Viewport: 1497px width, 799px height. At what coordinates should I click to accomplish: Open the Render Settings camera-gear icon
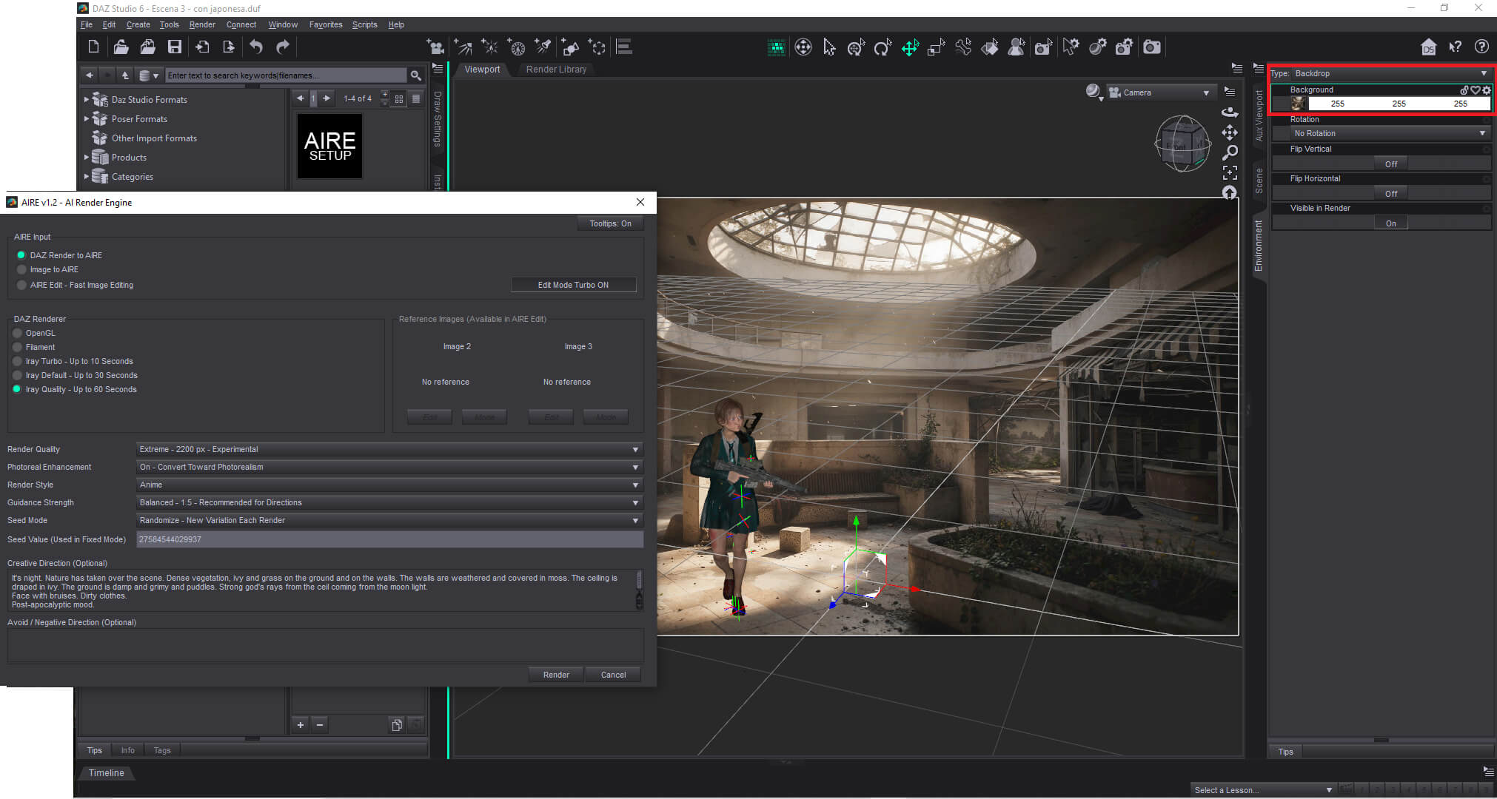pyautogui.click(x=1125, y=47)
